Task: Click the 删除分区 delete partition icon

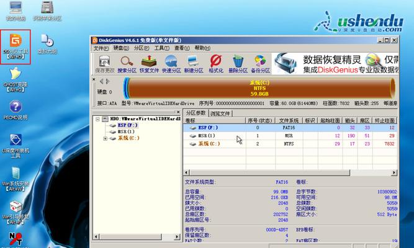Action: [x=238, y=64]
